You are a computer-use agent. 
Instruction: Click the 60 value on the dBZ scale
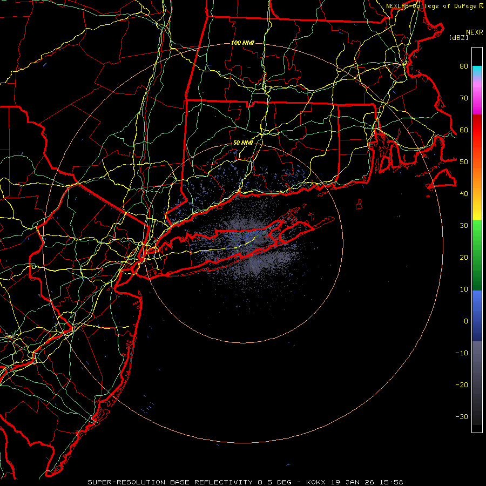[464, 130]
